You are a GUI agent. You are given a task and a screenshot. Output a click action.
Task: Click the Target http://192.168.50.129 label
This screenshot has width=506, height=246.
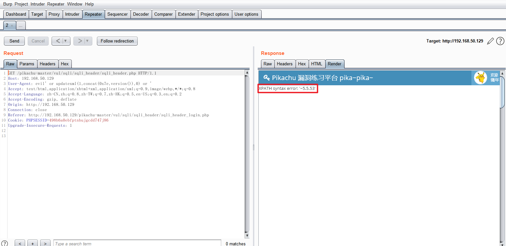455,41
